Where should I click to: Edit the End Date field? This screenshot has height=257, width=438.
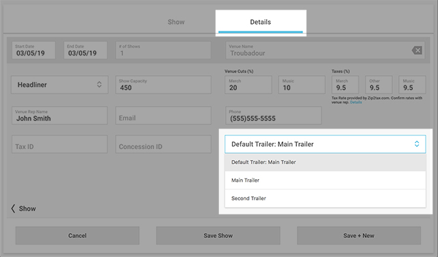click(86, 50)
